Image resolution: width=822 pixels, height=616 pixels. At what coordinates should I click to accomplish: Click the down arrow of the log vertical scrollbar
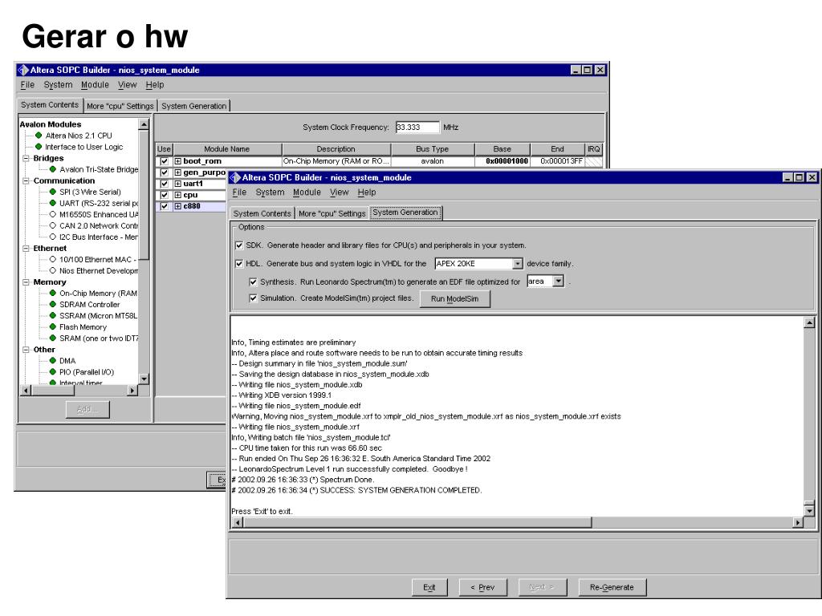pos(809,510)
